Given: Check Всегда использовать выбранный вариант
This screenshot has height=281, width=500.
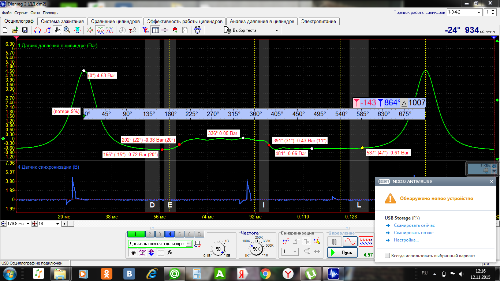Looking at the screenshot, I should [x=387, y=255].
